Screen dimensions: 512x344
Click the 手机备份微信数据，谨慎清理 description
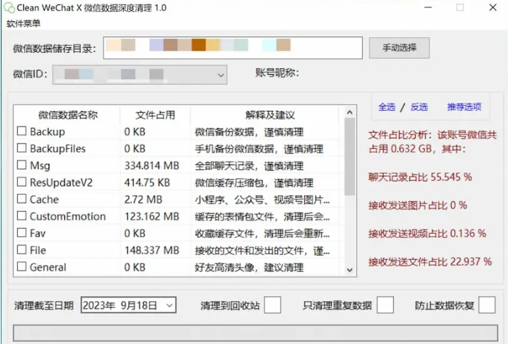(259, 149)
